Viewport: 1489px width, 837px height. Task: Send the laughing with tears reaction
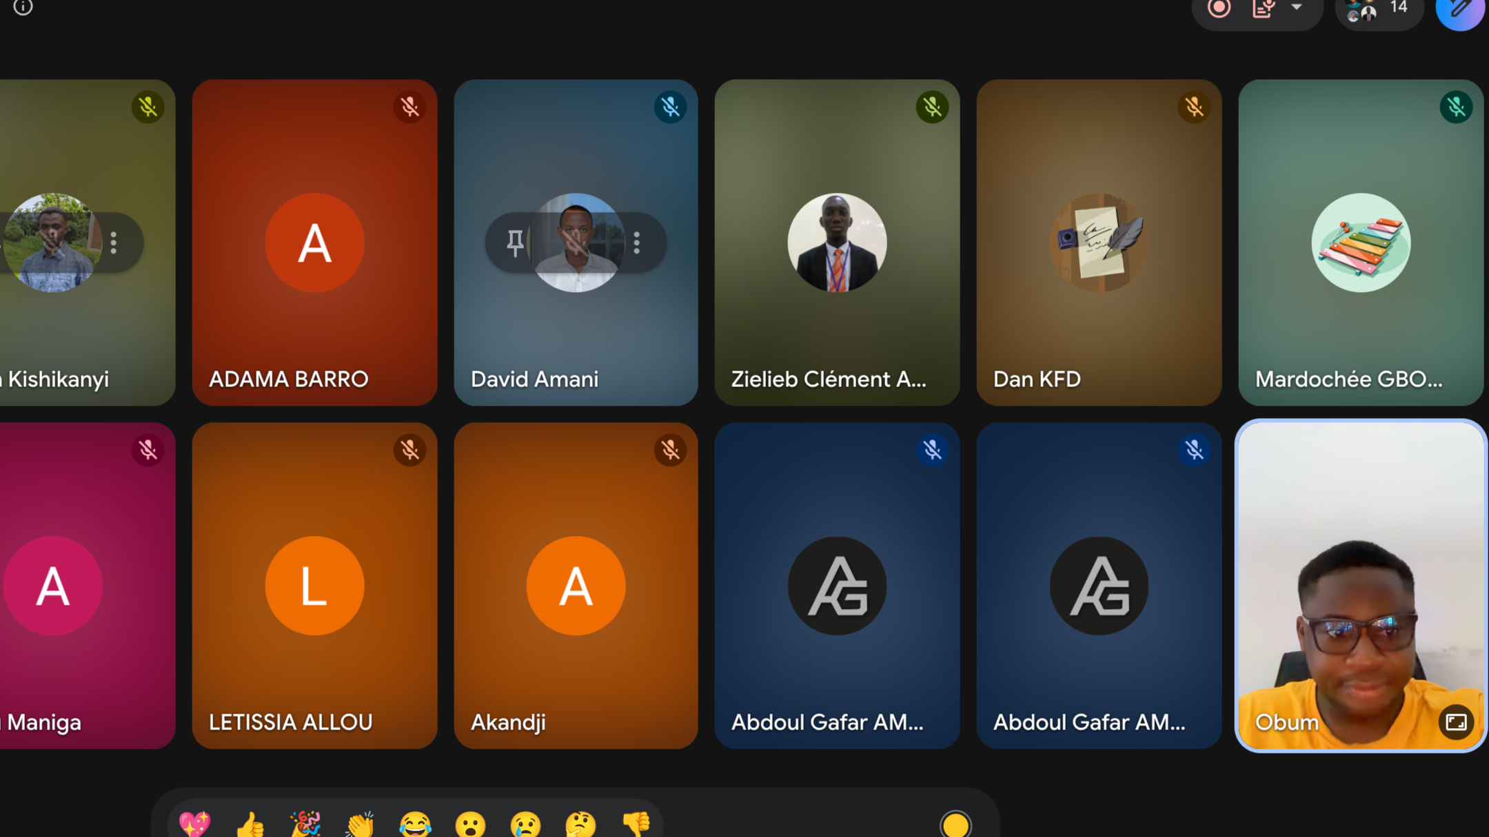coord(415,824)
